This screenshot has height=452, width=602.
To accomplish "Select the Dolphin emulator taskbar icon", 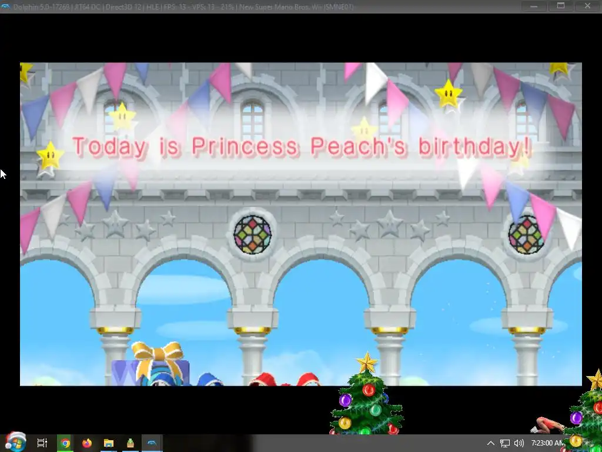I will [x=152, y=443].
